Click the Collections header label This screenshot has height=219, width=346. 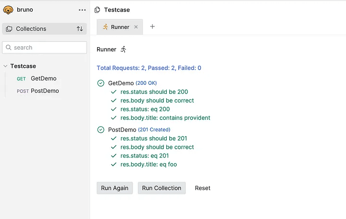click(x=31, y=29)
